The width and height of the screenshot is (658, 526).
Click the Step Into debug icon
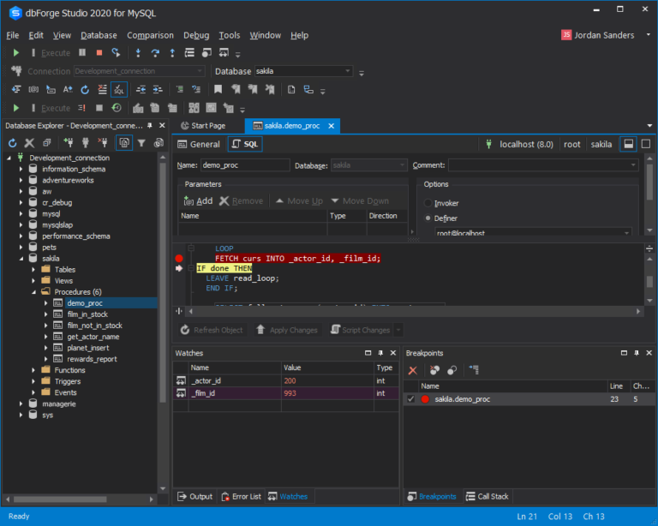(x=138, y=53)
